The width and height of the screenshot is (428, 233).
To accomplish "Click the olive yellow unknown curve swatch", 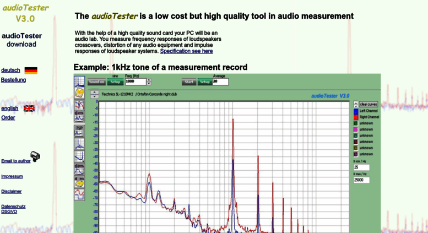I will [x=356, y=148].
